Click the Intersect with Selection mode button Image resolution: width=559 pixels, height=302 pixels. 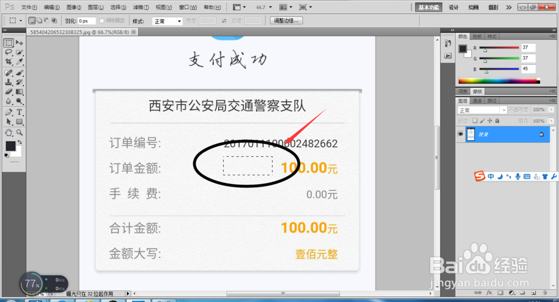tap(54, 21)
